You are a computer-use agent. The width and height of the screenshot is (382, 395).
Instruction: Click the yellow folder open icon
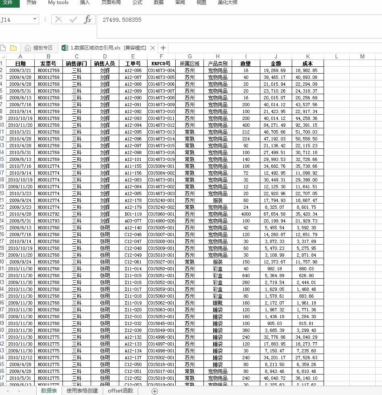coord(13,48)
